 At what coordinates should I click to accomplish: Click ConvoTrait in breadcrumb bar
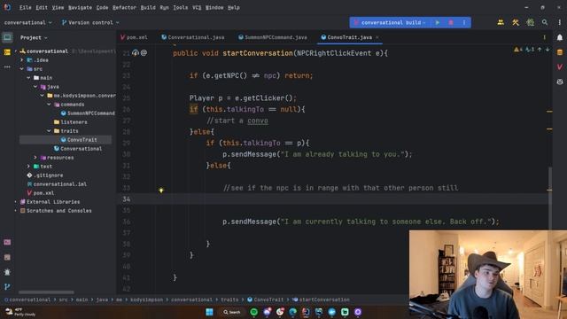[266, 300]
